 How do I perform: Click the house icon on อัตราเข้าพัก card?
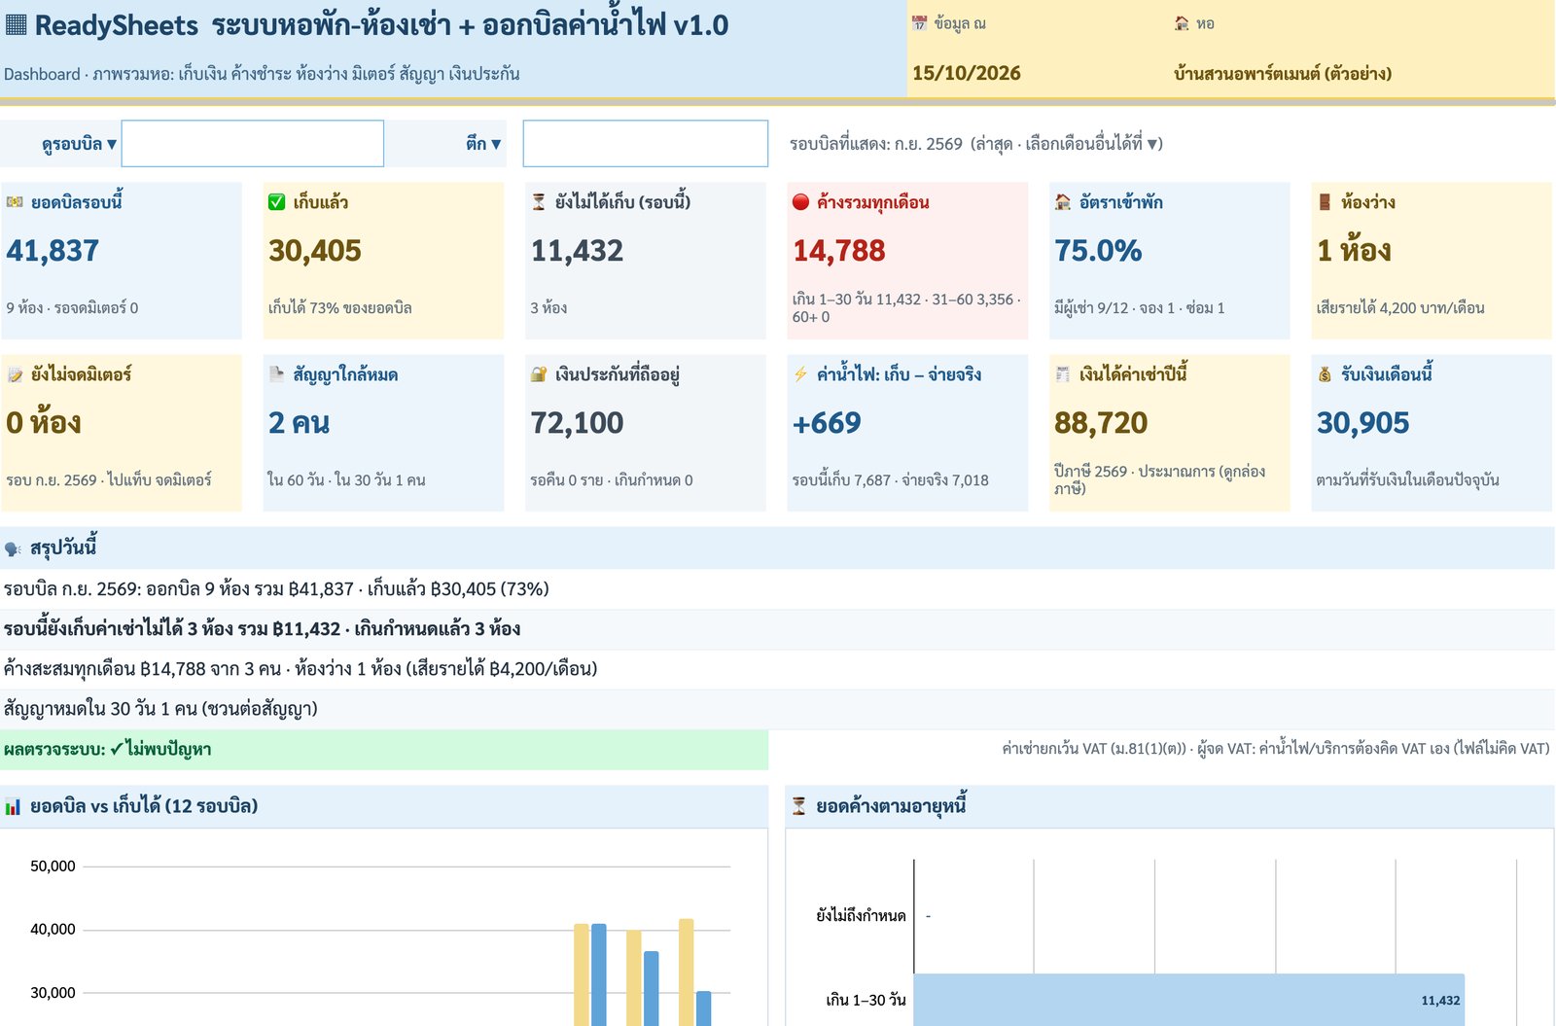[x=1063, y=202]
